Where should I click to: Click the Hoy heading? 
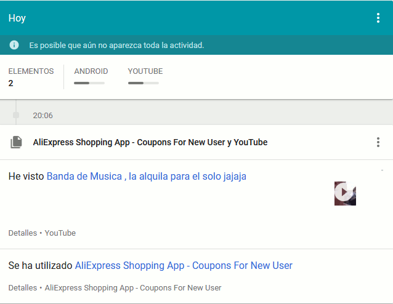coord(17,18)
